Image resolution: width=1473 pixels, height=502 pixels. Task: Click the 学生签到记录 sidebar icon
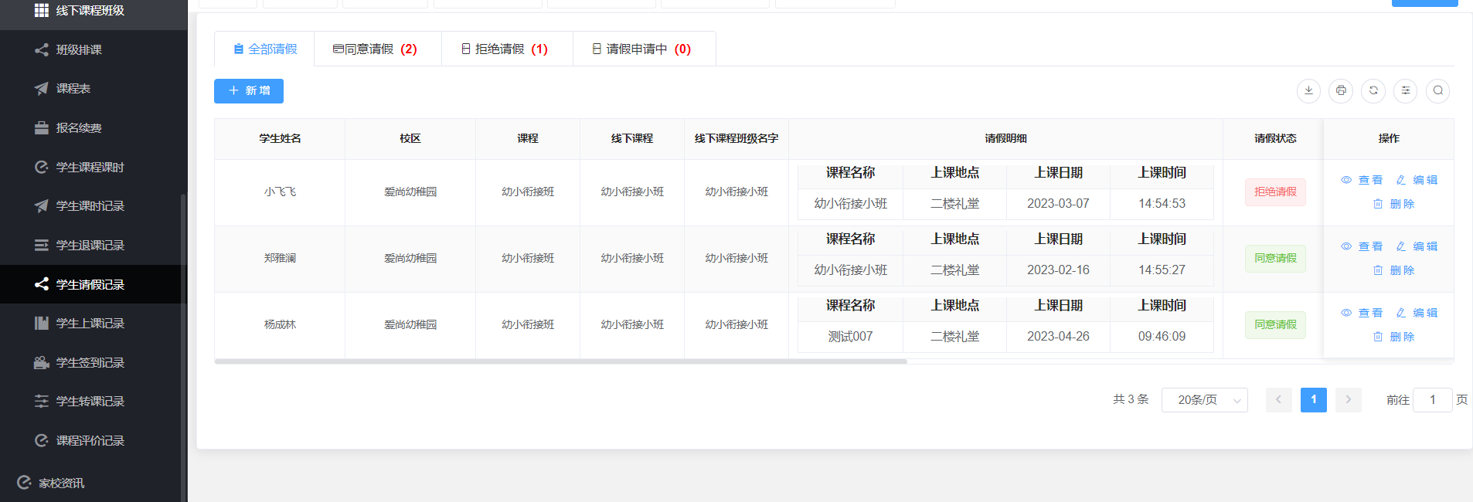coord(42,363)
